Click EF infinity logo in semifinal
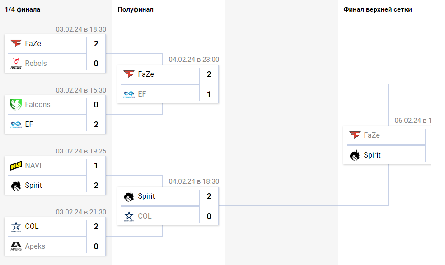 pos(129,94)
